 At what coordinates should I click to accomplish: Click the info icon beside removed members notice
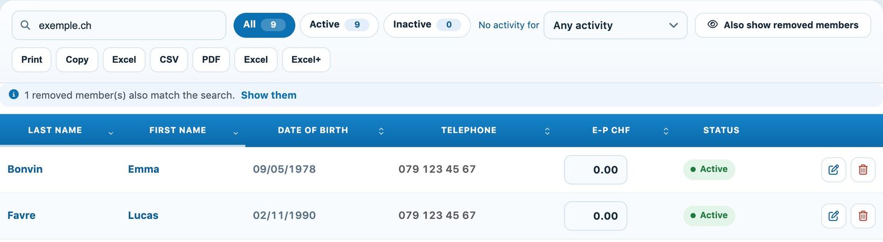(x=14, y=95)
